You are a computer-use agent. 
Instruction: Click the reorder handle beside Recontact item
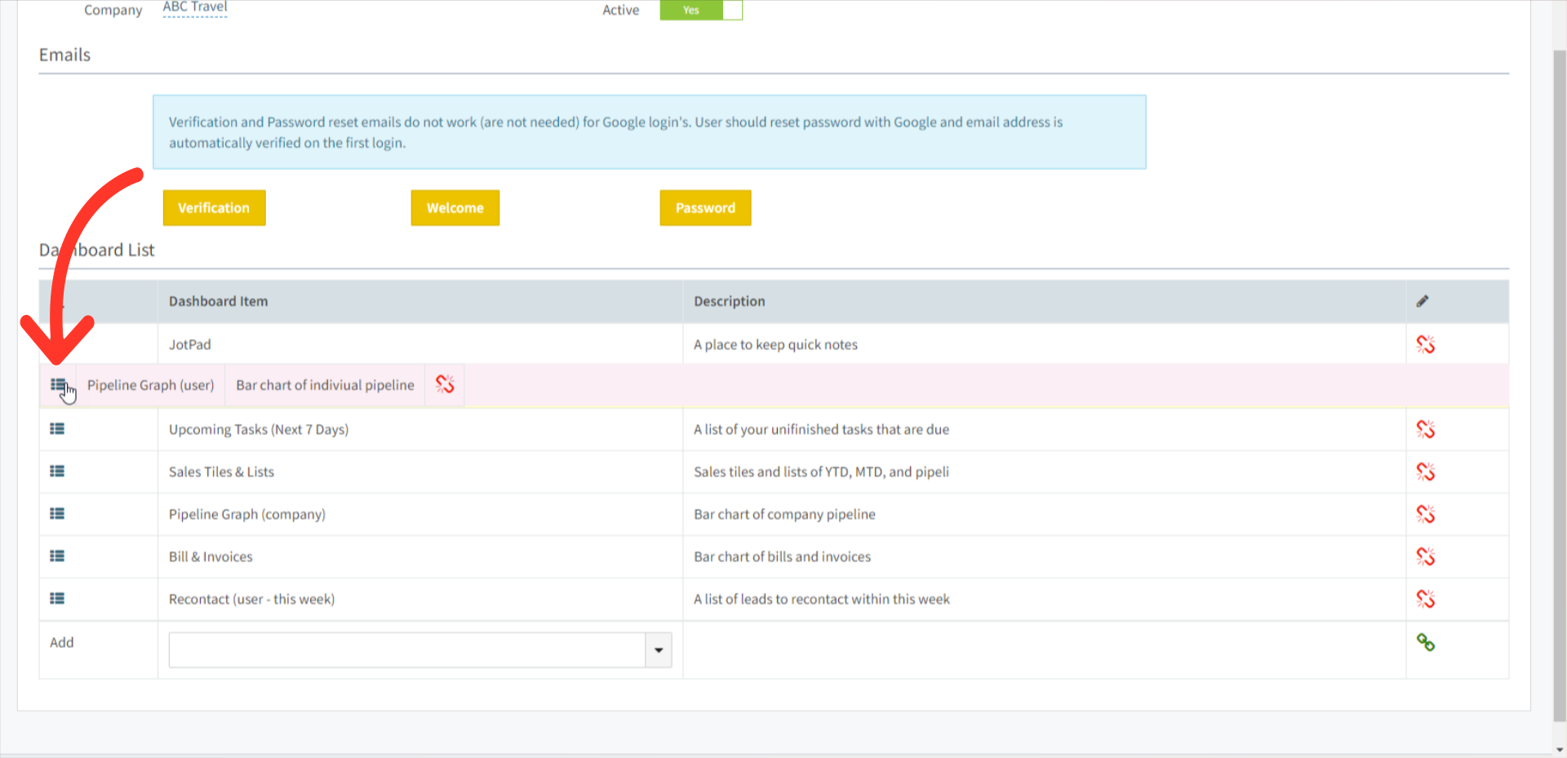57,598
